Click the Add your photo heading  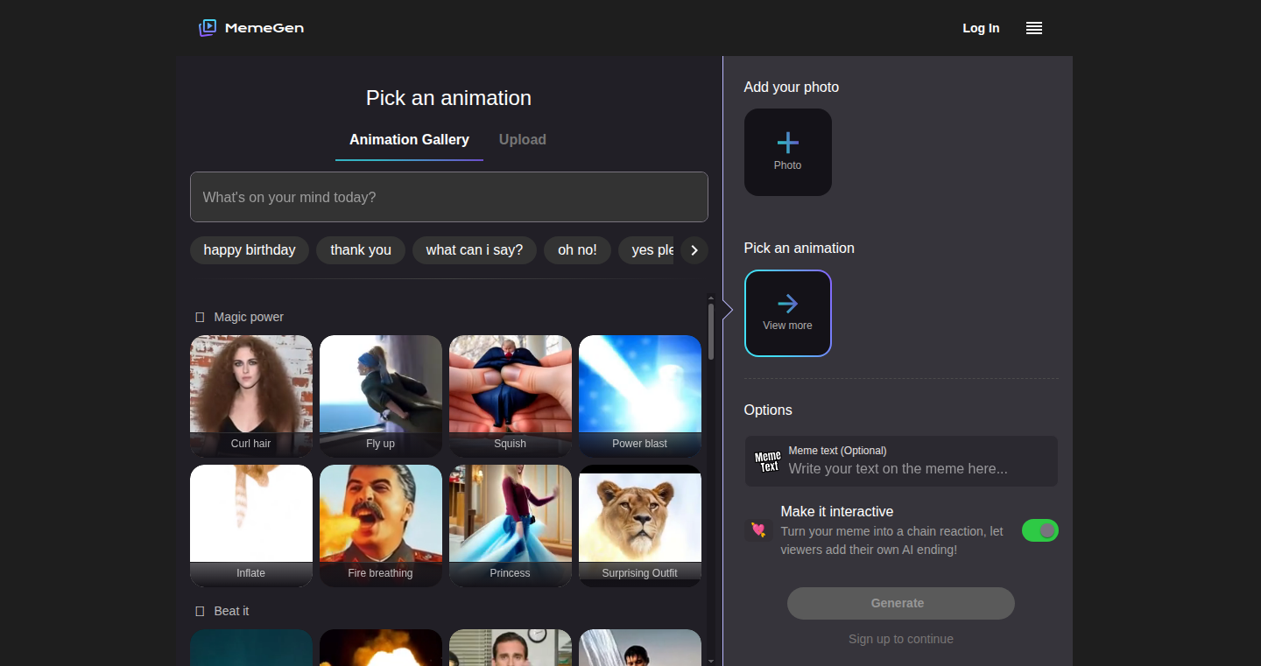pyautogui.click(x=792, y=88)
